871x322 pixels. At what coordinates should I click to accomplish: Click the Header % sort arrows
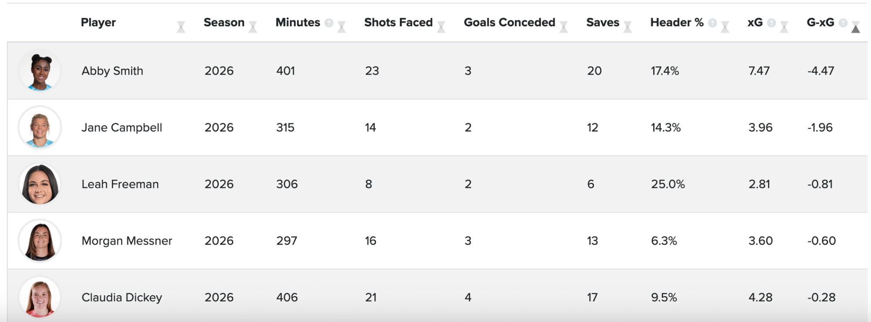(x=725, y=27)
